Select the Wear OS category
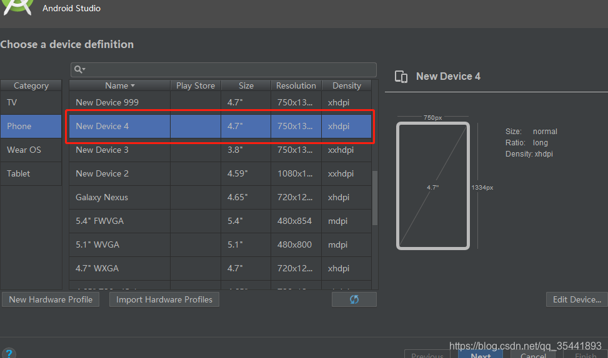Viewport: 608px width, 358px height. point(31,150)
